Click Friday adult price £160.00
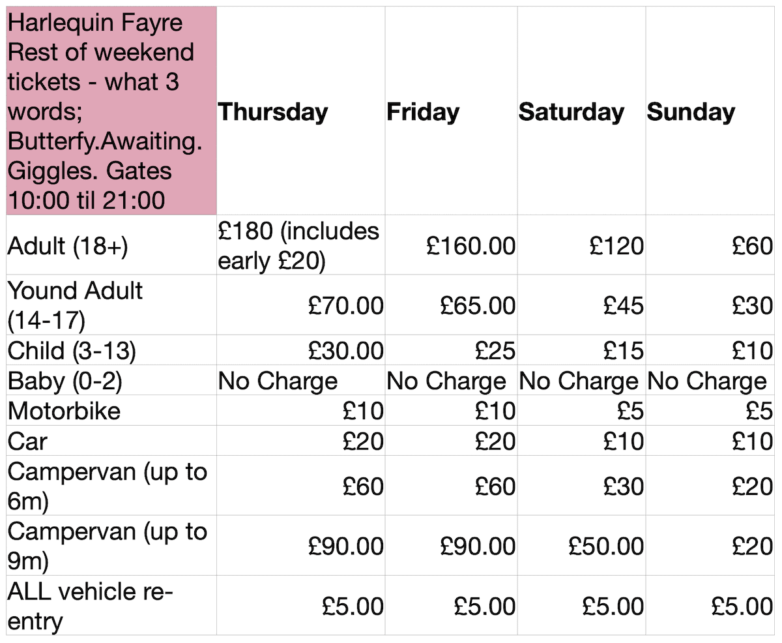This screenshot has width=782, height=643. 451,245
